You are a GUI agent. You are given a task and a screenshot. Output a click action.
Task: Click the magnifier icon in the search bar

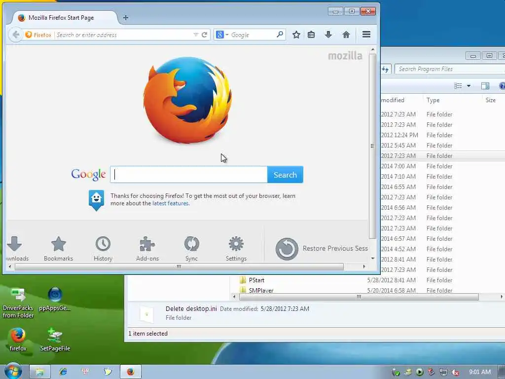tap(280, 34)
